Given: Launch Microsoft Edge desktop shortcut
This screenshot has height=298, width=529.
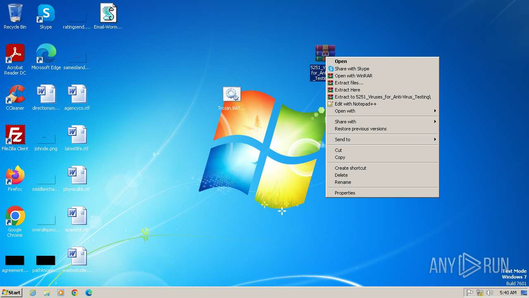Looking at the screenshot, I should (46, 57).
